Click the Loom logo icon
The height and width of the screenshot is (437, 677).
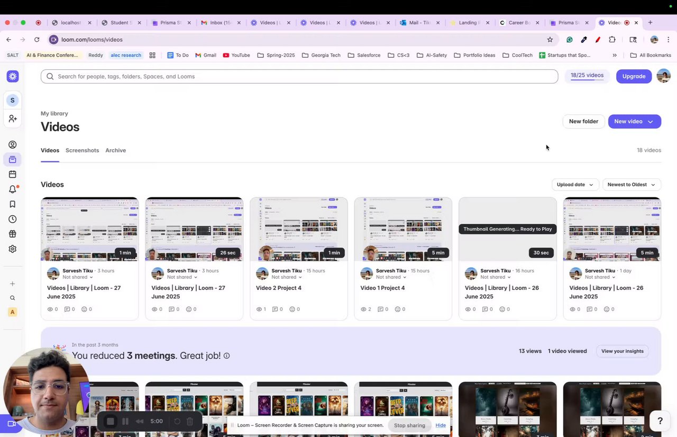coord(13,77)
